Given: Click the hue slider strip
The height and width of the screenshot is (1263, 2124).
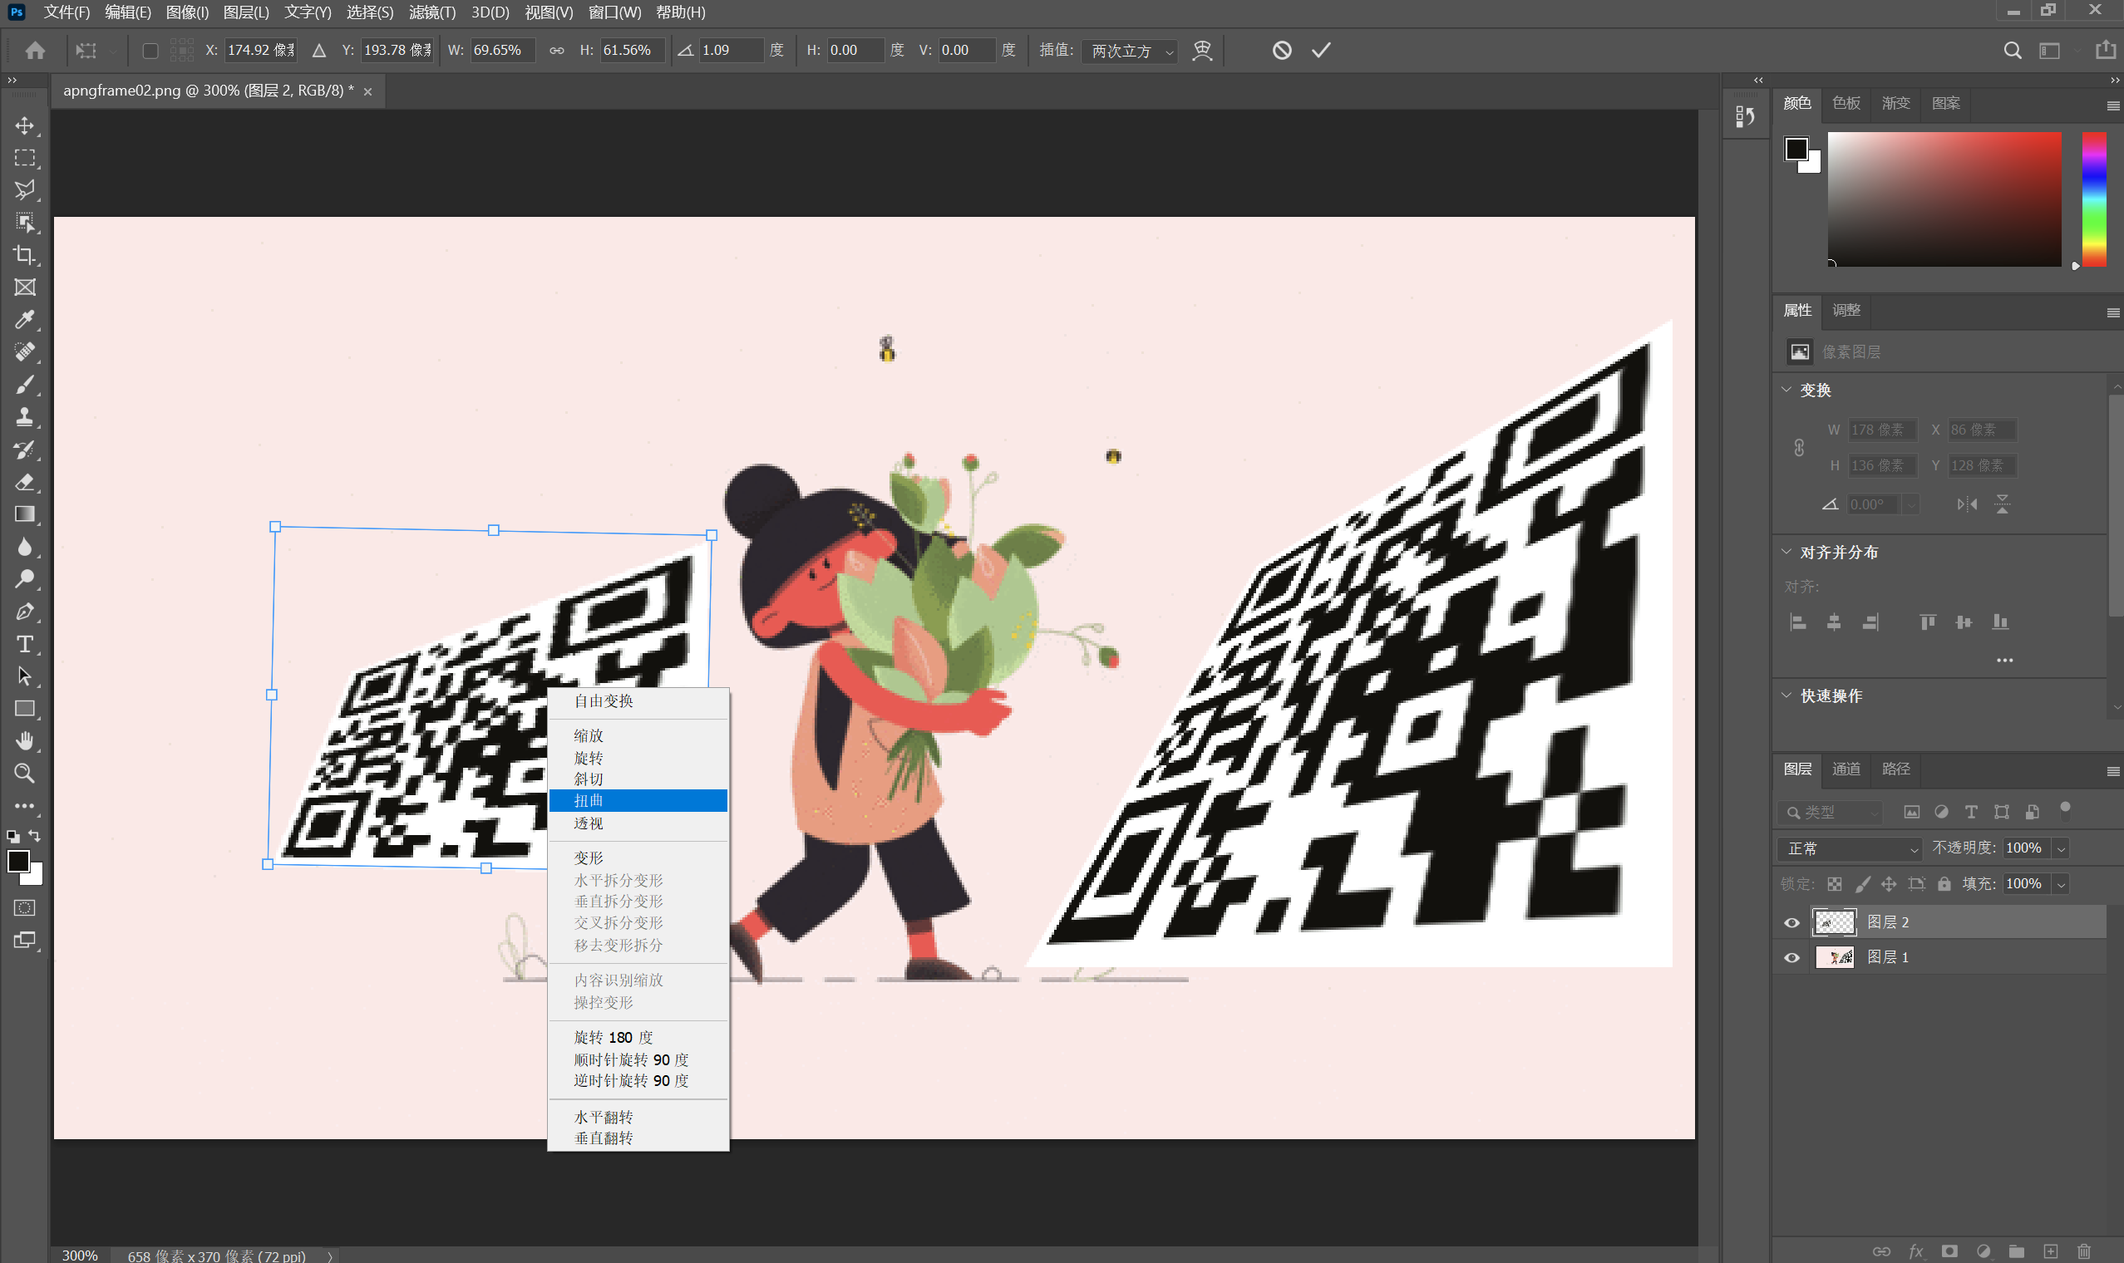Looking at the screenshot, I should [2094, 199].
